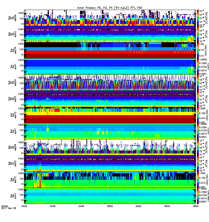Open the tha fbk scm1 spectrogram panel
209x222 pixels.
tap(110, 67)
